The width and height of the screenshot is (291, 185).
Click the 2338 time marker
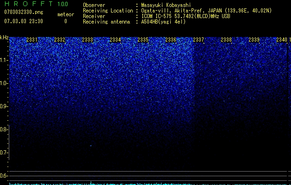226,40
